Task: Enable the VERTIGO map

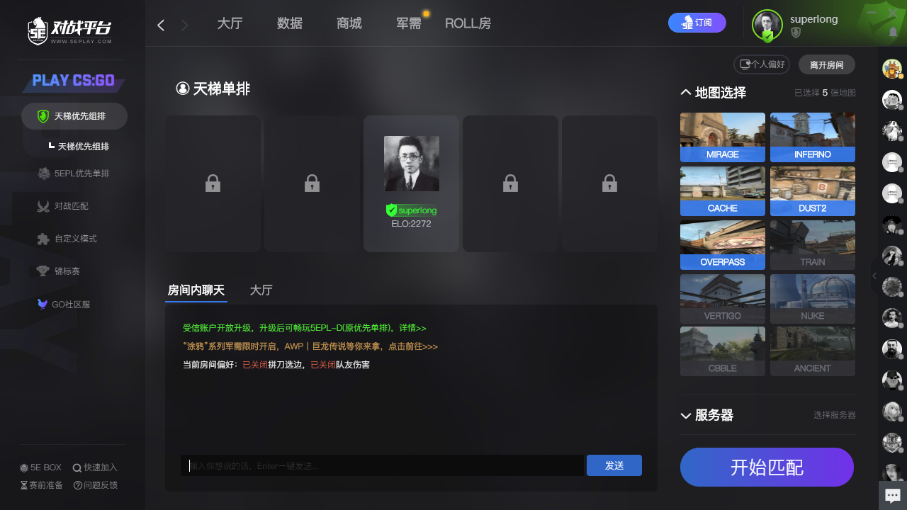Action: coord(723,298)
